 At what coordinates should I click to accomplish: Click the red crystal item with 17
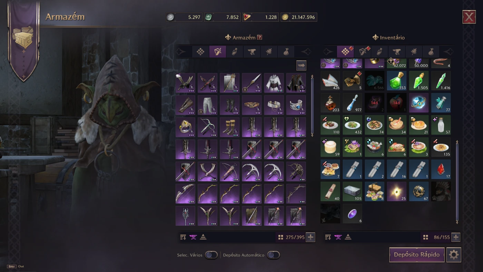click(x=441, y=169)
